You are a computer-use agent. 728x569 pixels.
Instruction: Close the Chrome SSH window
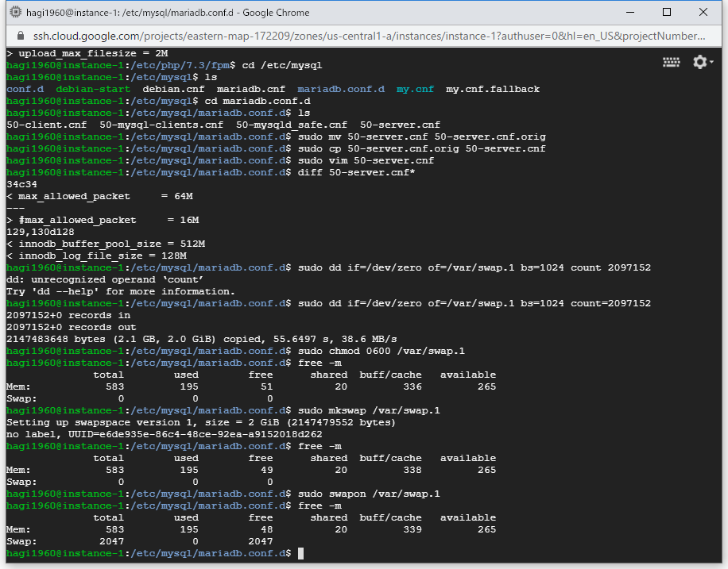coord(703,13)
